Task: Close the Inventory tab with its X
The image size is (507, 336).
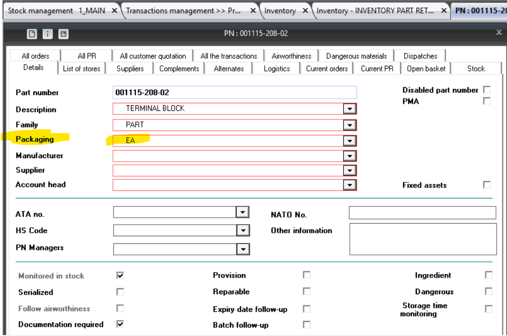Action: pyautogui.click(x=305, y=11)
